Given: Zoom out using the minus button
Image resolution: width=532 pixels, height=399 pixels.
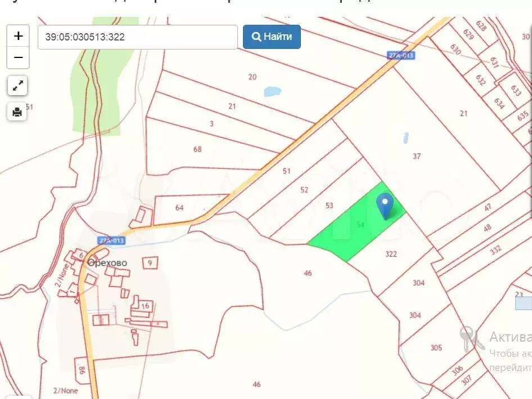Looking at the screenshot, I should tap(18, 57).
